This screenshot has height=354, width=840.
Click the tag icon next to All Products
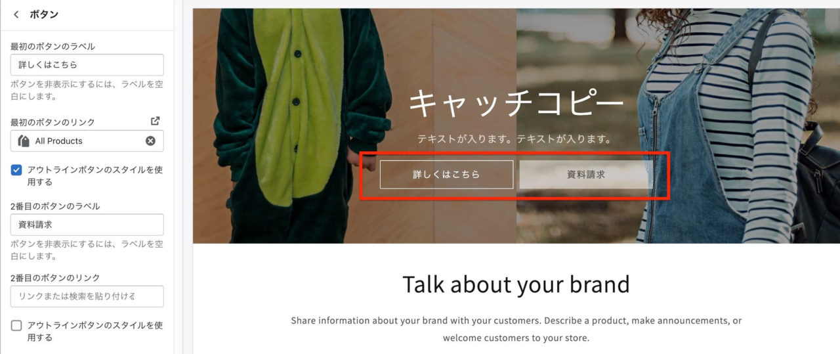(x=24, y=141)
